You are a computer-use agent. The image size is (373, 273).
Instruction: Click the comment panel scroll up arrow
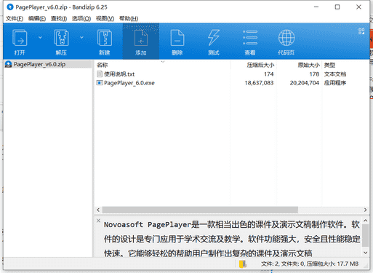tap(365, 221)
